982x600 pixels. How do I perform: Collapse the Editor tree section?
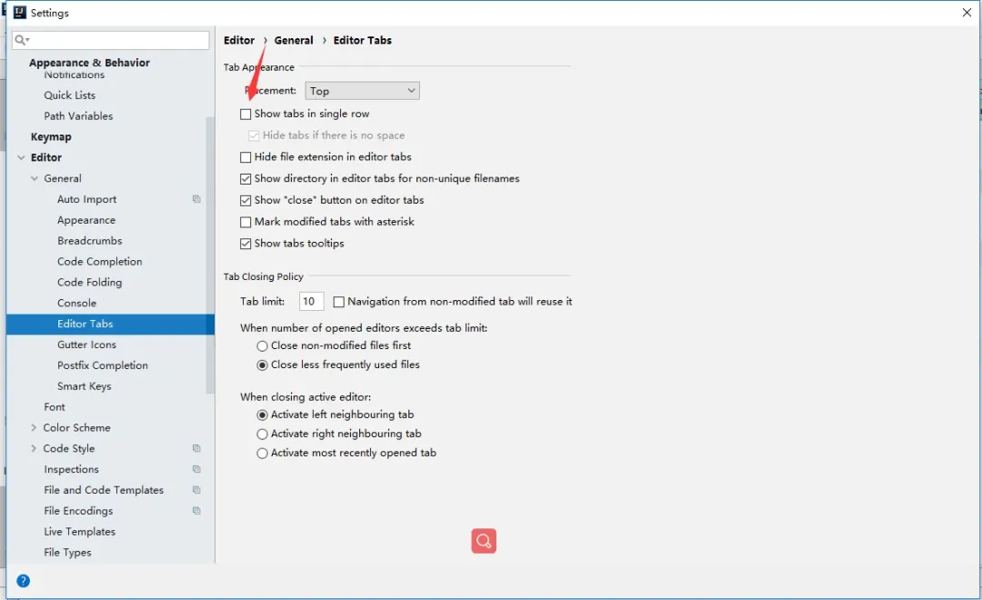[x=21, y=157]
